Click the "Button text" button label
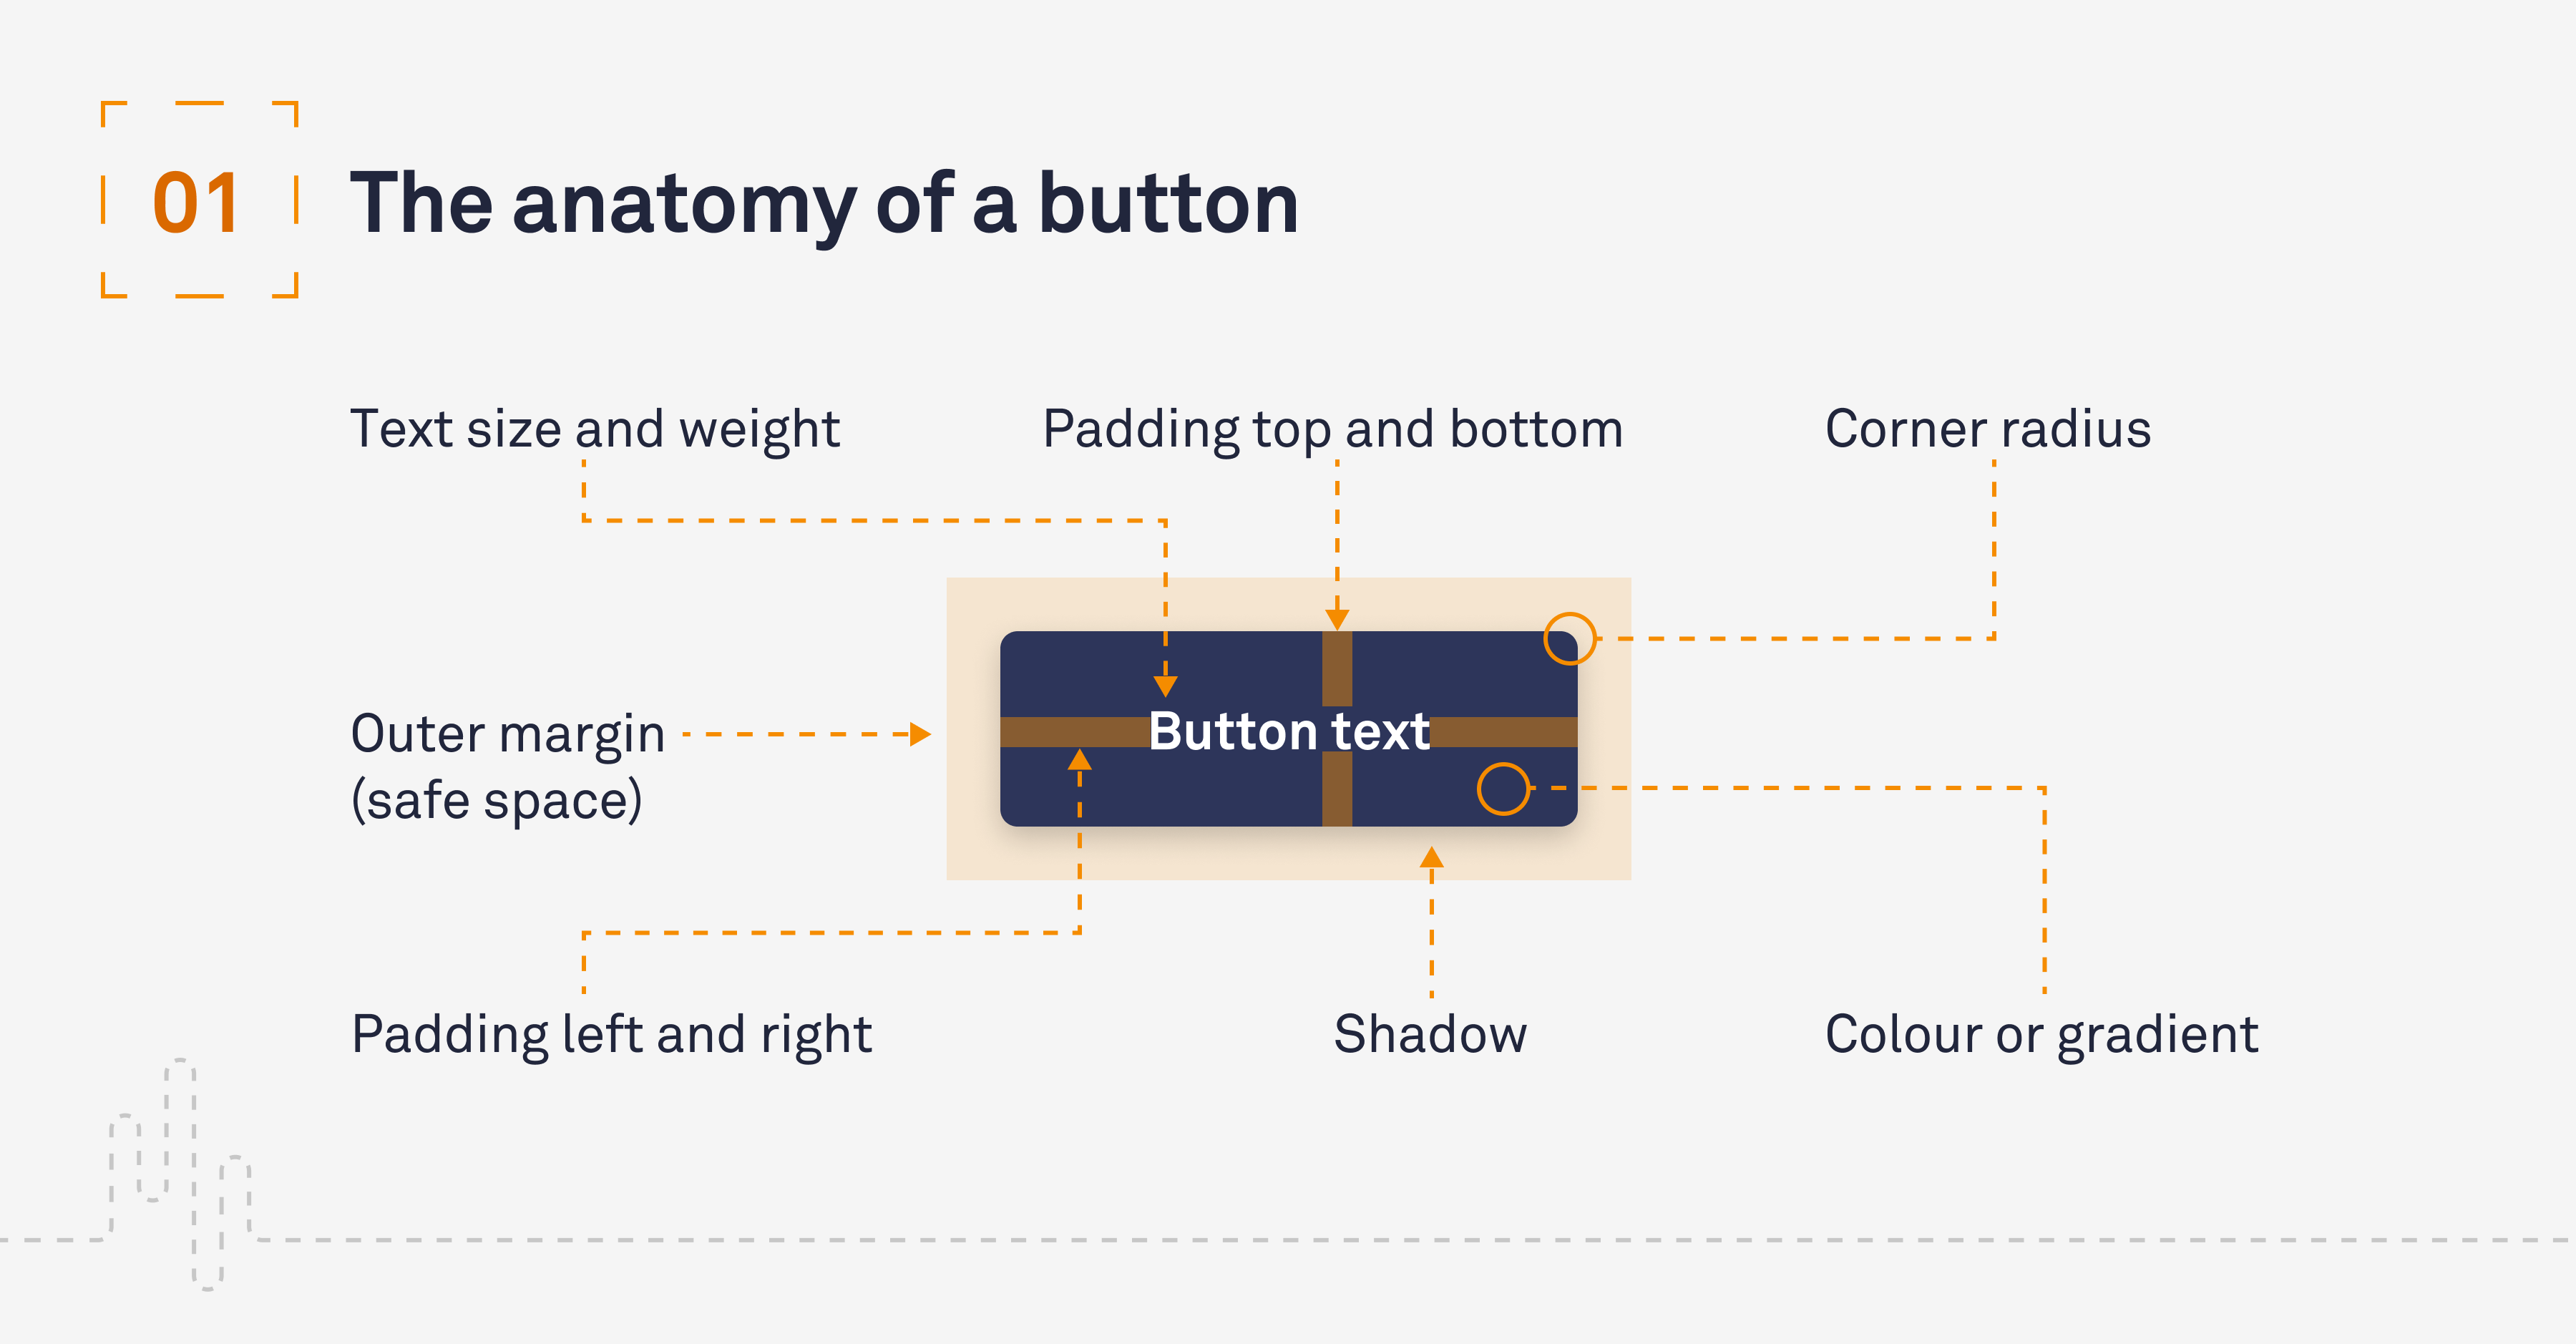 [1289, 731]
